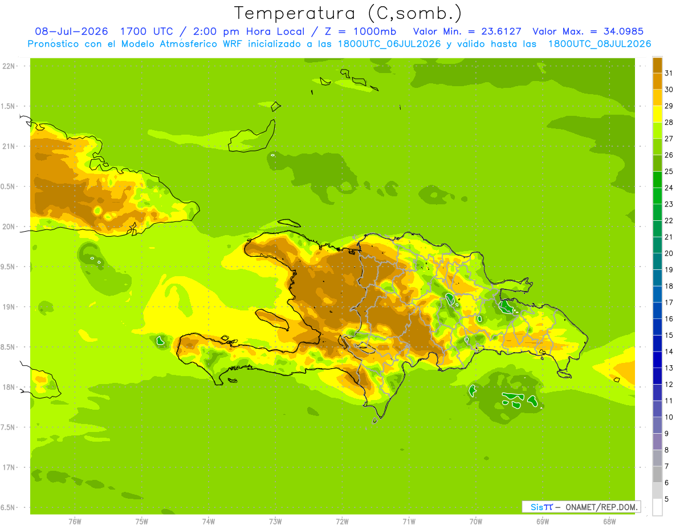Viewport: 684px width, 529px height.
Task: Click the "16" color scale label
Action: [x=669, y=319]
